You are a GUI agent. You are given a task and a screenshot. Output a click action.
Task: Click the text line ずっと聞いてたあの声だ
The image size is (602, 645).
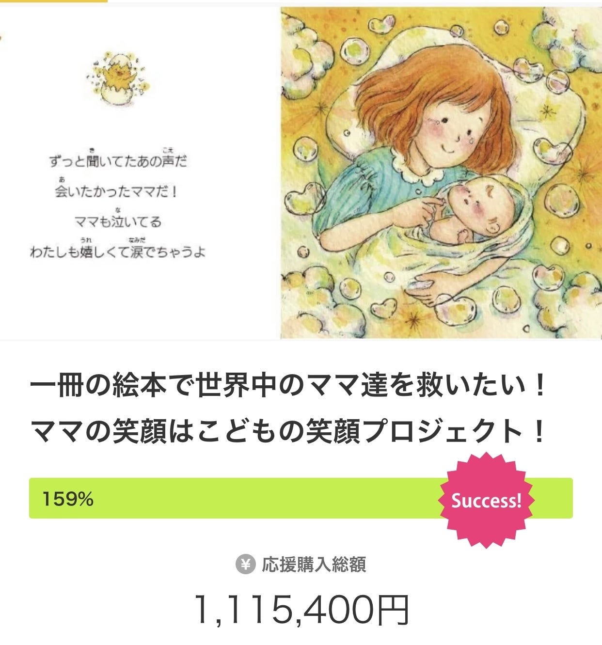click(x=118, y=161)
